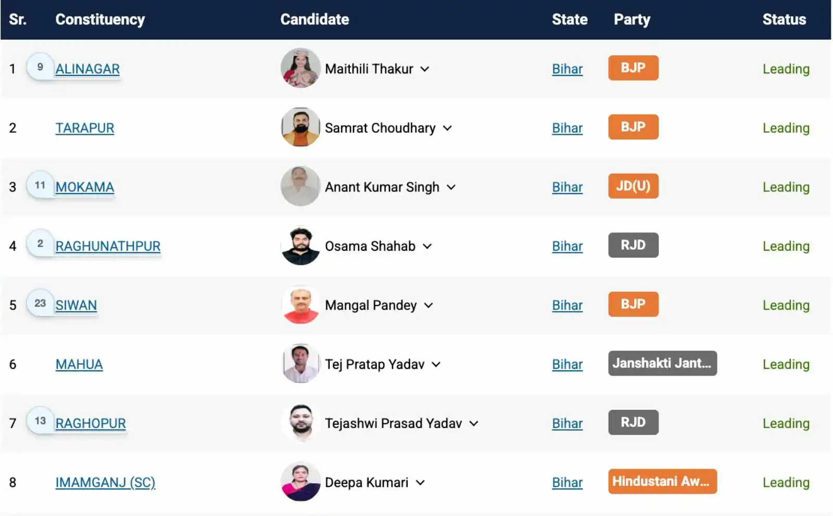Click the number 9 badge beside Alinagar

point(40,67)
